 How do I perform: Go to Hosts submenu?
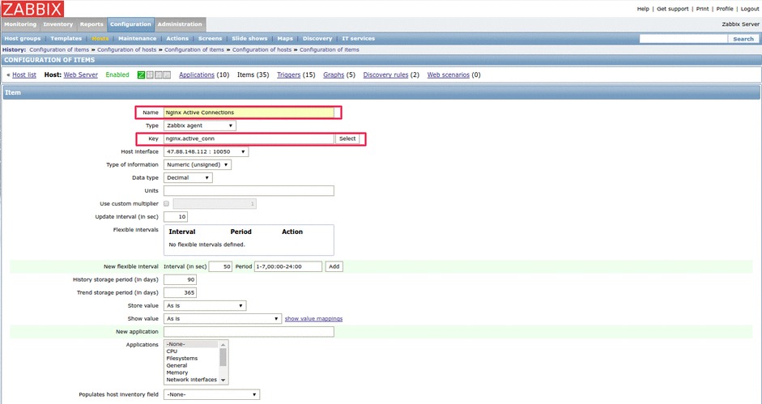pyautogui.click(x=100, y=38)
